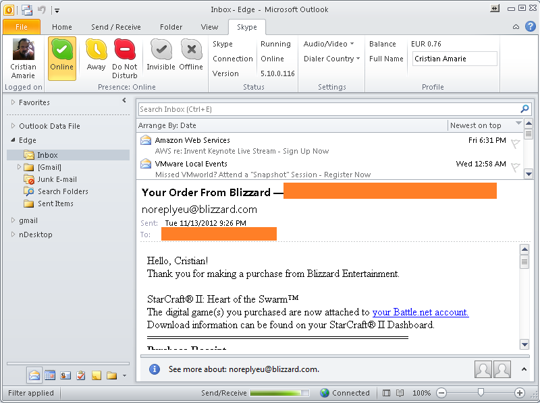Open Folder List view icon
The height and width of the screenshot is (403, 540).
pos(111,375)
